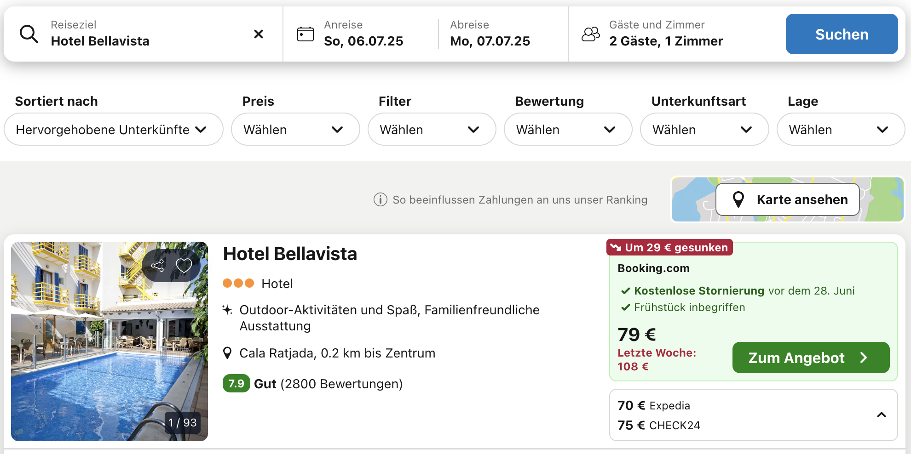Expand the Bewertung dropdown
This screenshot has height=454, width=911.
[x=568, y=130]
